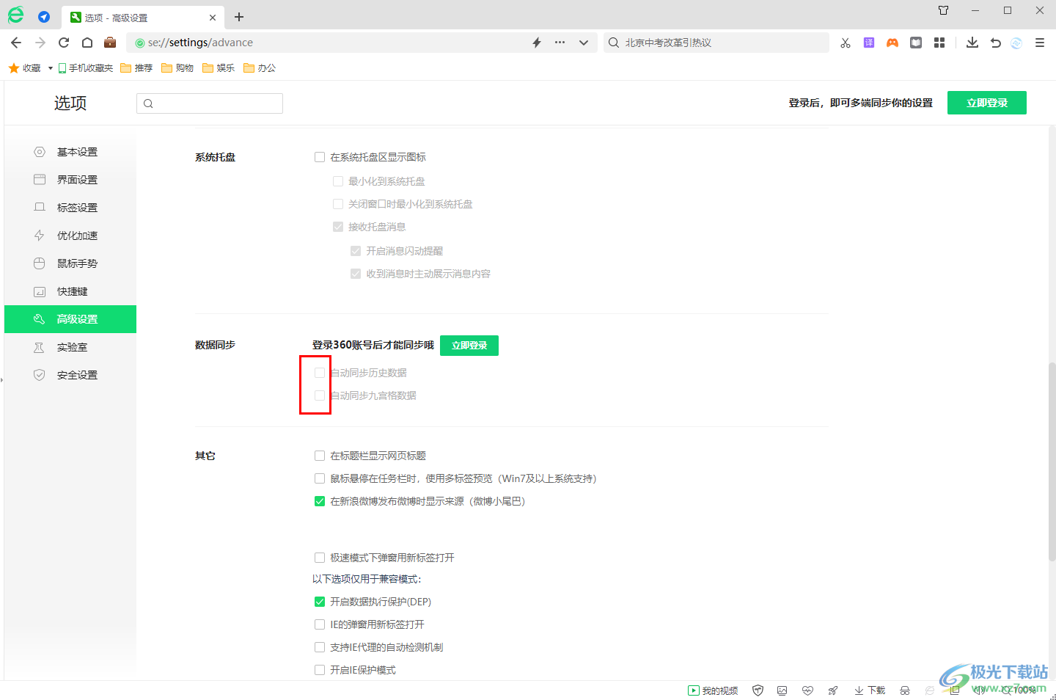
Task: Toggle 自动同步历史数据 checkbox
Action: point(320,373)
